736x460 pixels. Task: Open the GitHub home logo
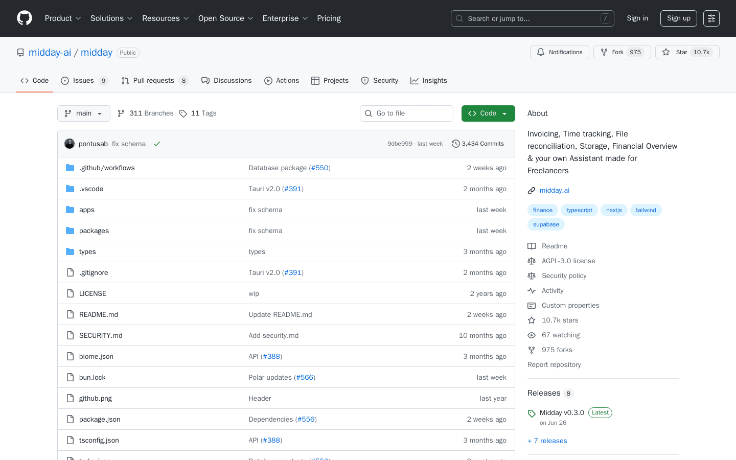pos(25,18)
